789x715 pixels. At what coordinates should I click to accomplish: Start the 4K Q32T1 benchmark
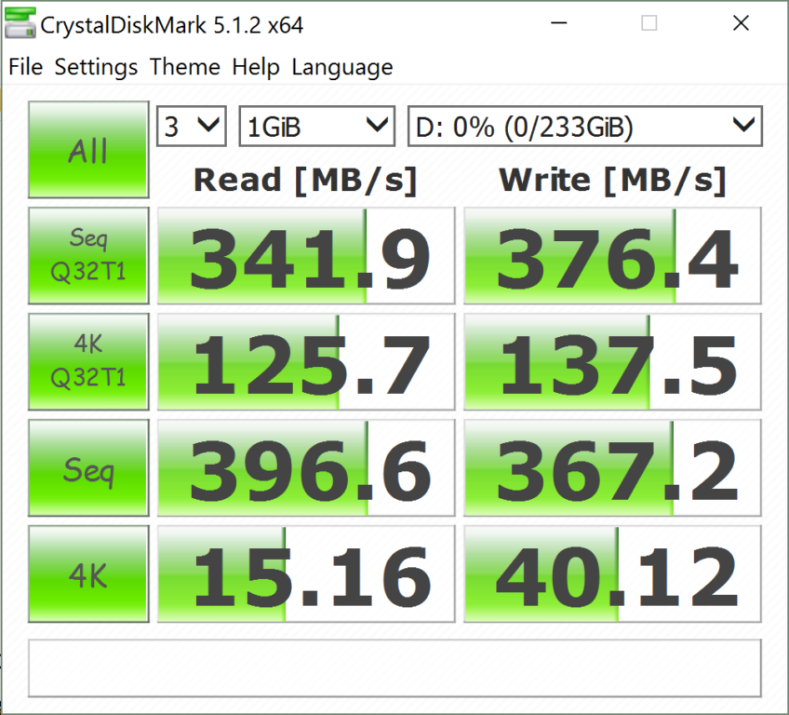(x=88, y=361)
